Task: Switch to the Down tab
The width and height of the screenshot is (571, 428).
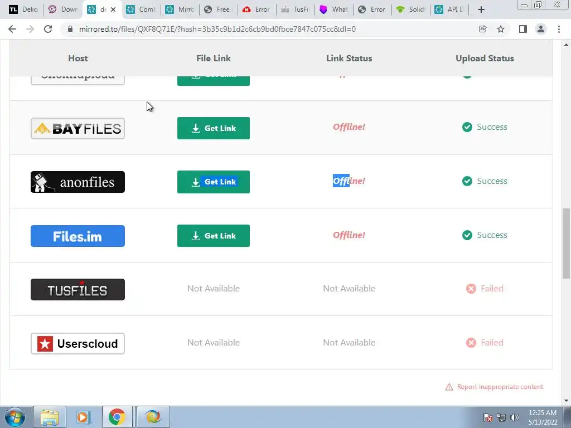Action: [x=62, y=9]
